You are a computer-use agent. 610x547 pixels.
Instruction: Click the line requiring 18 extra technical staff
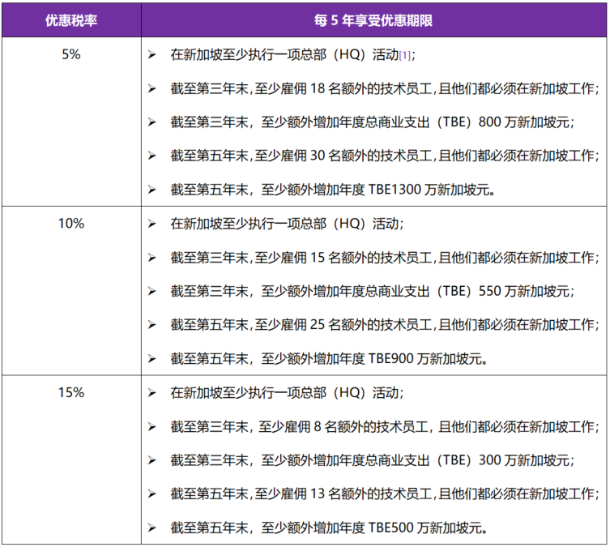pyautogui.click(x=385, y=88)
